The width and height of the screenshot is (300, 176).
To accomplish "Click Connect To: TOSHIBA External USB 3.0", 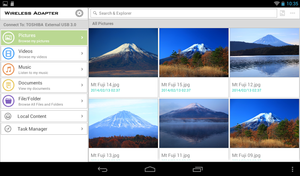I will tap(40, 25).
